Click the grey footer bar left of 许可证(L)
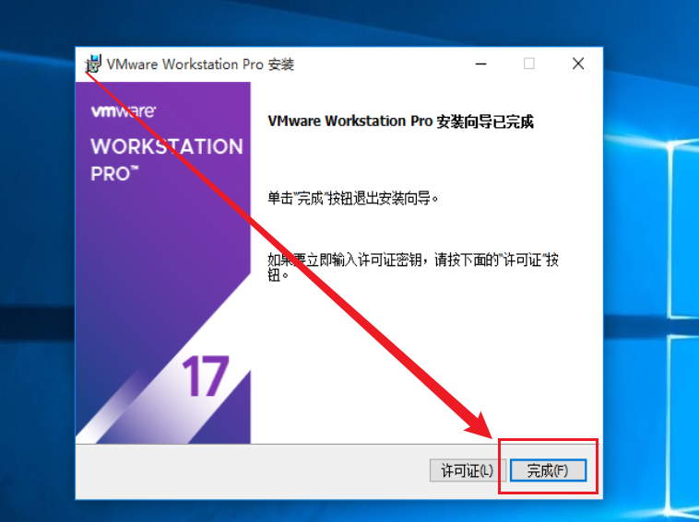This screenshot has height=522, width=699. pyautogui.click(x=253, y=470)
